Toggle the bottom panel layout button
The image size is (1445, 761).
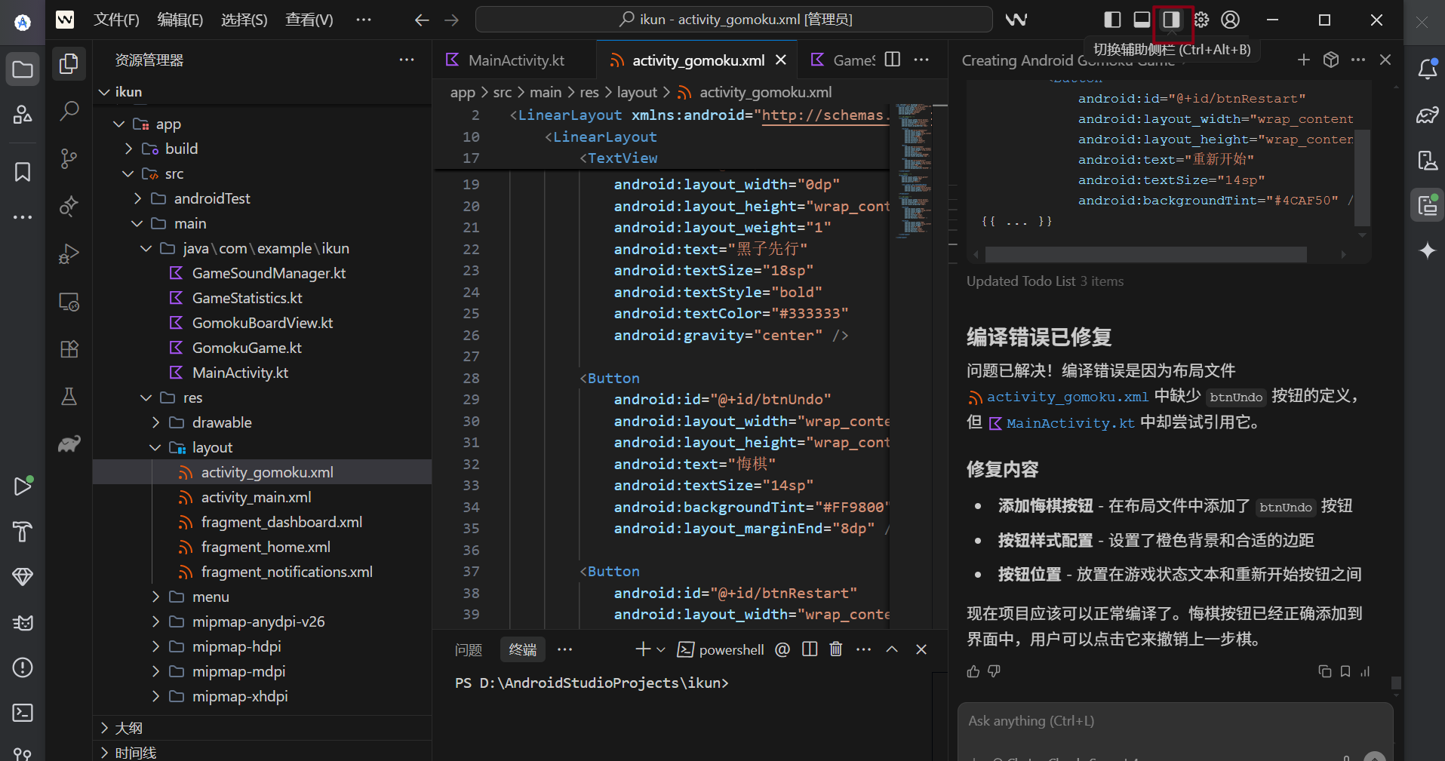(1142, 20)
